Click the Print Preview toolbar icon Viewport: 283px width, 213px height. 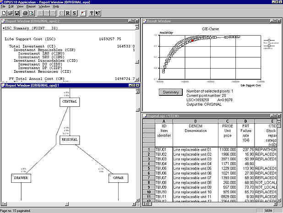pyautogui.click(x=31, y=13)
